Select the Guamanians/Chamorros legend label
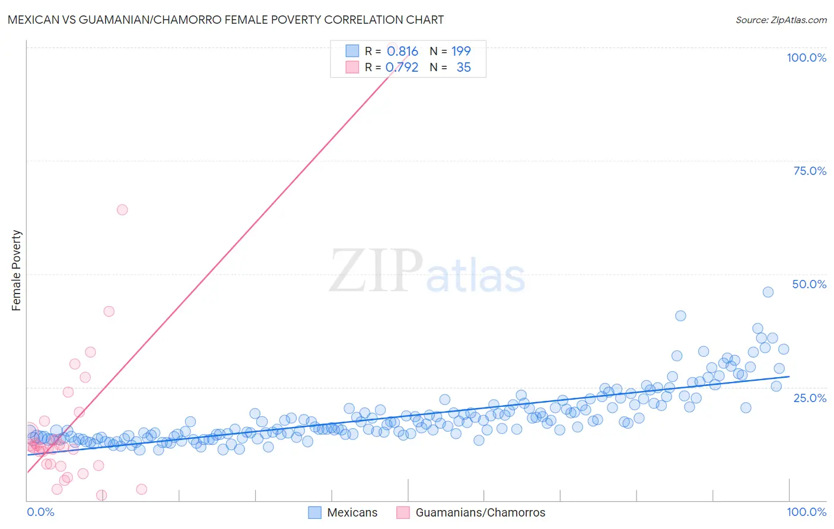Image resolution: width=834 pixels, height=529 pixels. [480, 512]
